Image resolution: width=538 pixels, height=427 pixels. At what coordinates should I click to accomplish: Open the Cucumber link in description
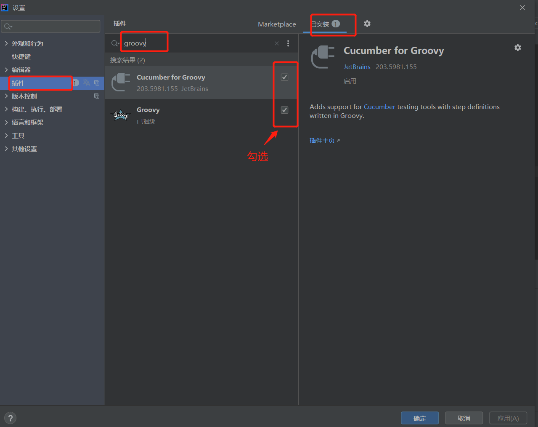point(379,107)
